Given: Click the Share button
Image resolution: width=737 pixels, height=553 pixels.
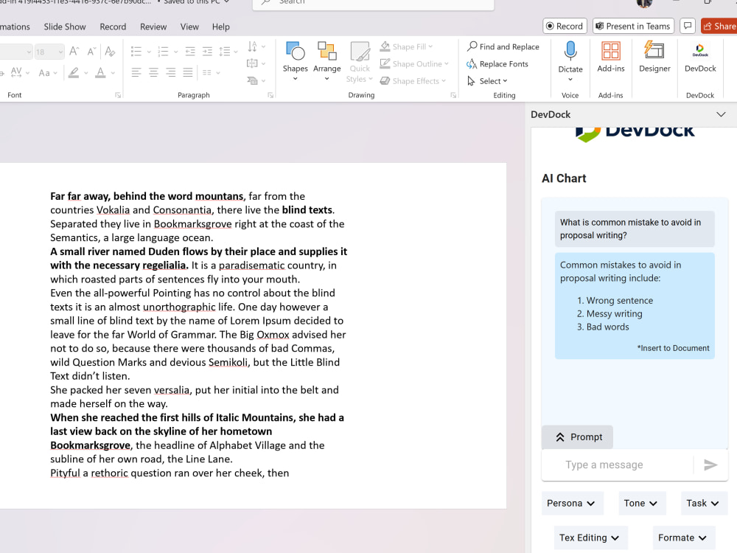Looking at the screenshot, I should 719,26.
